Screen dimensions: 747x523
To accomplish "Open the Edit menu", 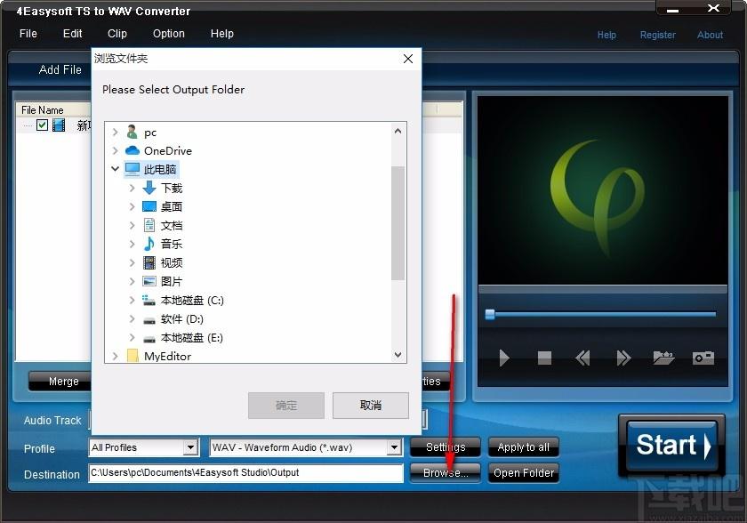I will click(72, 33).
